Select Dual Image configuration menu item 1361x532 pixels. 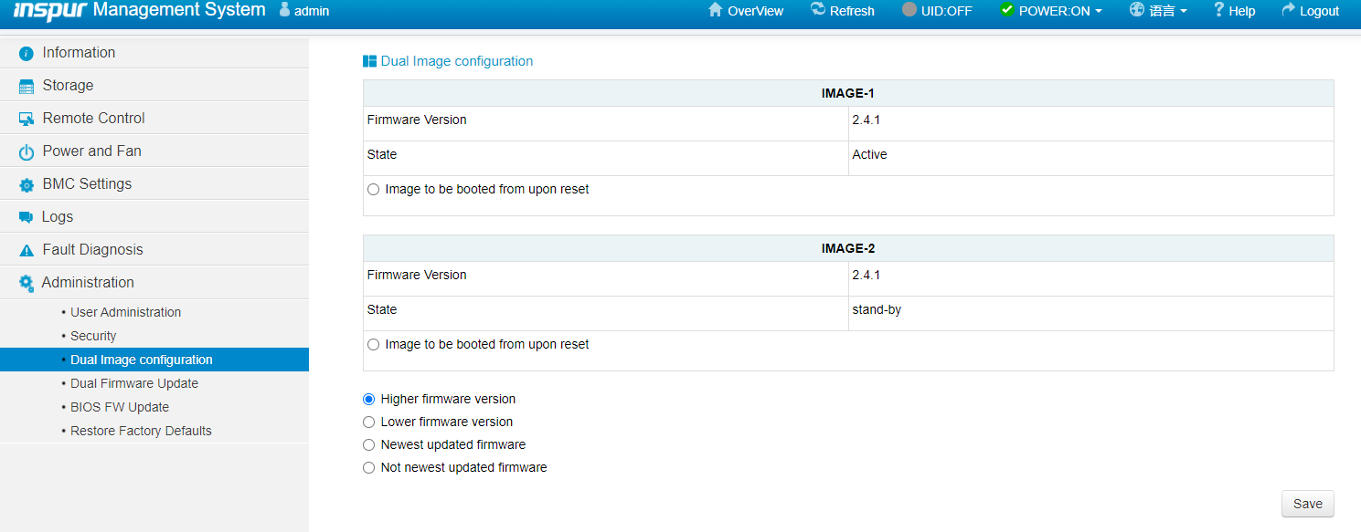tap(154, 360)
